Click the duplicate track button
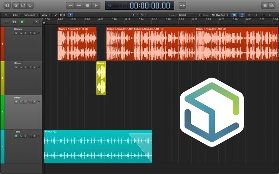This screenshot has width=279, height=174. [14, 22]
